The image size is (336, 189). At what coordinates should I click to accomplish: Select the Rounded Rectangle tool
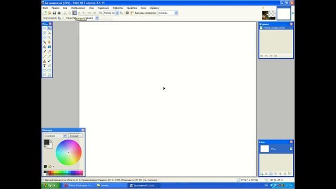point(49,70)
